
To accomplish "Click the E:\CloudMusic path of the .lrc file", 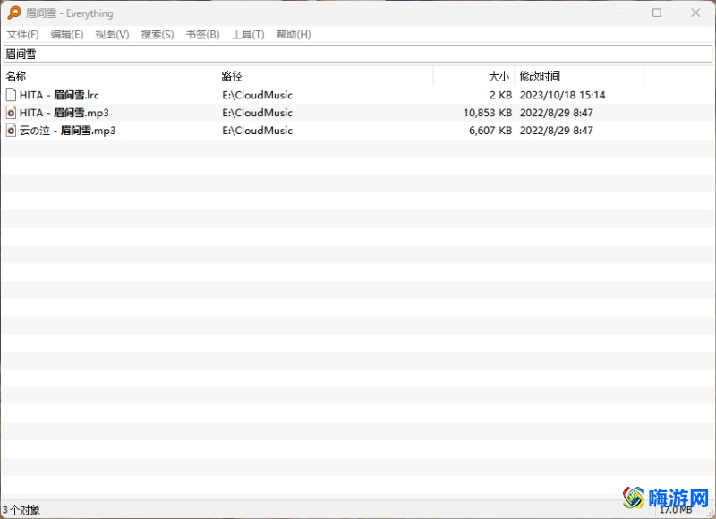I will [x=257, y=95].
